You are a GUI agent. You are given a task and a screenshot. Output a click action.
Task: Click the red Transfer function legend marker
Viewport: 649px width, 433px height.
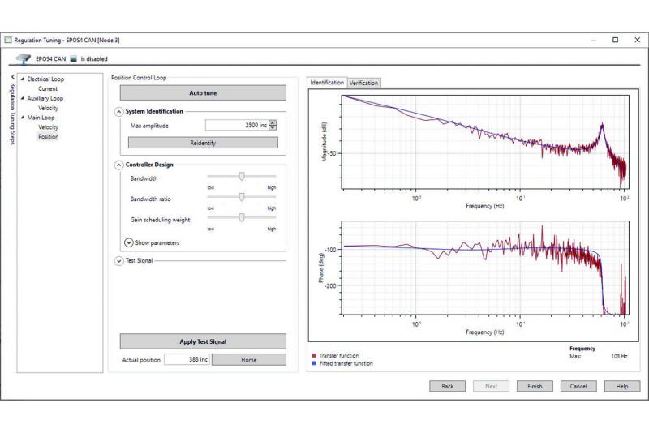click(313, 355)
